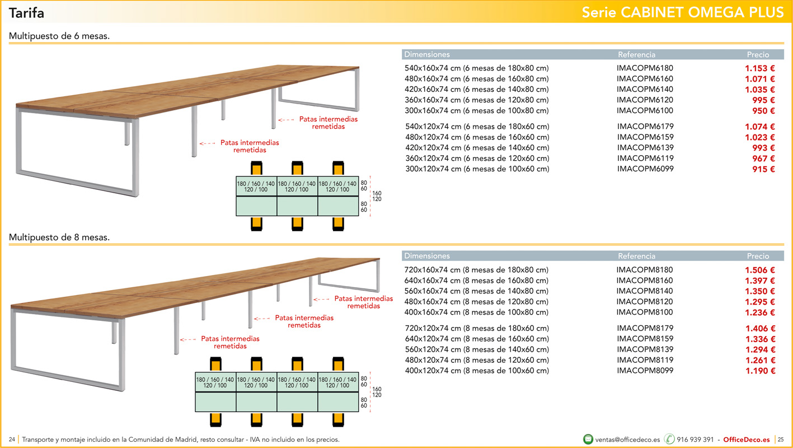Click the green email envelope icon

click(588, 440)
